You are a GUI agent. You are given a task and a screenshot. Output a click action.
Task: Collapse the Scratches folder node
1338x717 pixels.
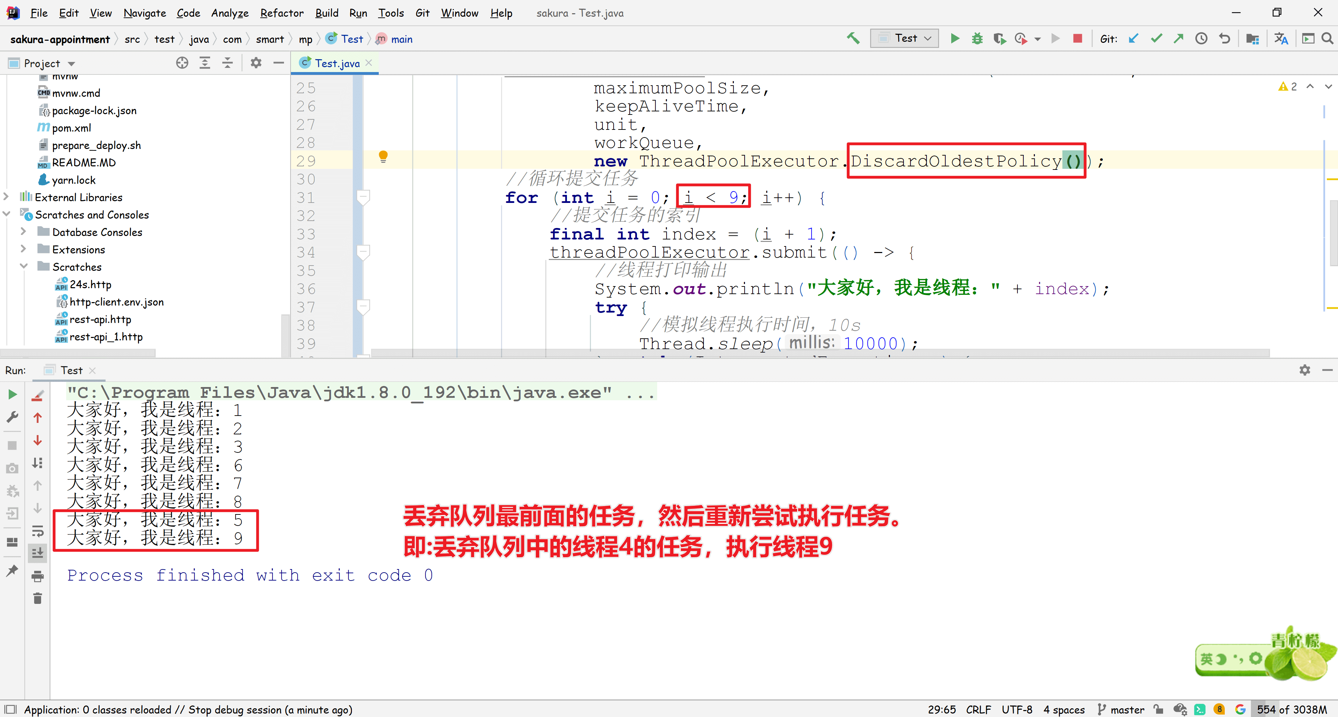pos(23,267)
